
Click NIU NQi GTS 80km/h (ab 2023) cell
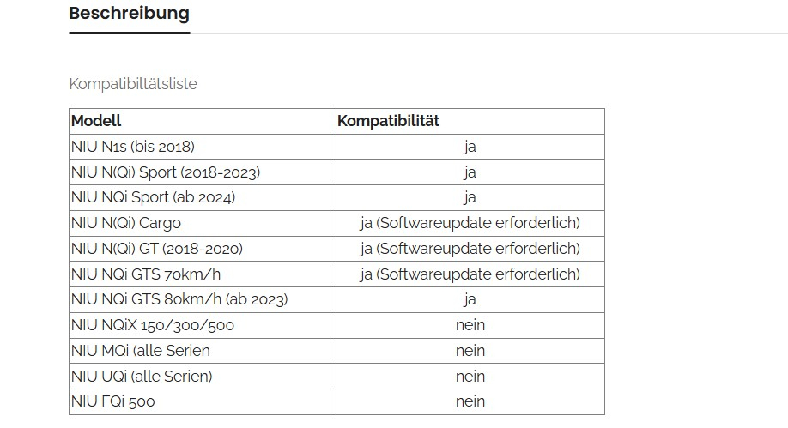click(x=179, y=299)
